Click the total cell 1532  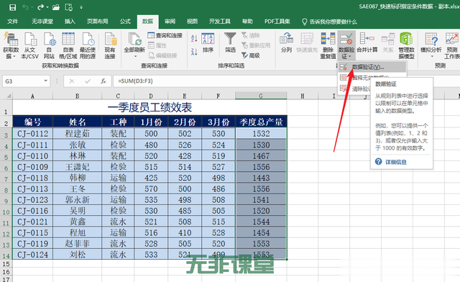261,134
